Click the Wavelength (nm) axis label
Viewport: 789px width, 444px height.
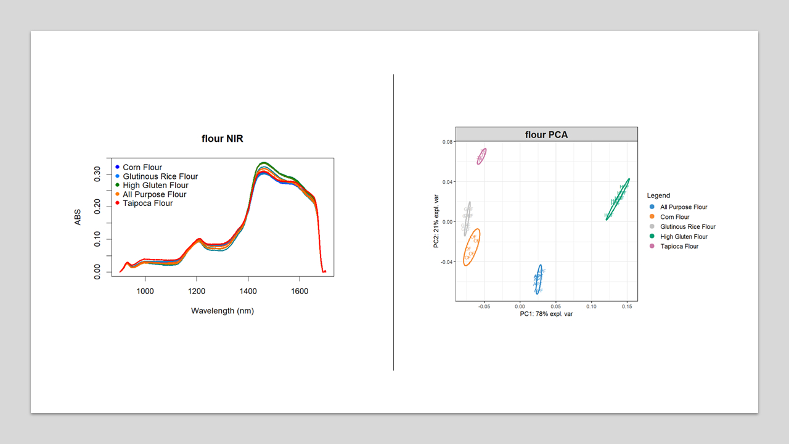[223, 310]
